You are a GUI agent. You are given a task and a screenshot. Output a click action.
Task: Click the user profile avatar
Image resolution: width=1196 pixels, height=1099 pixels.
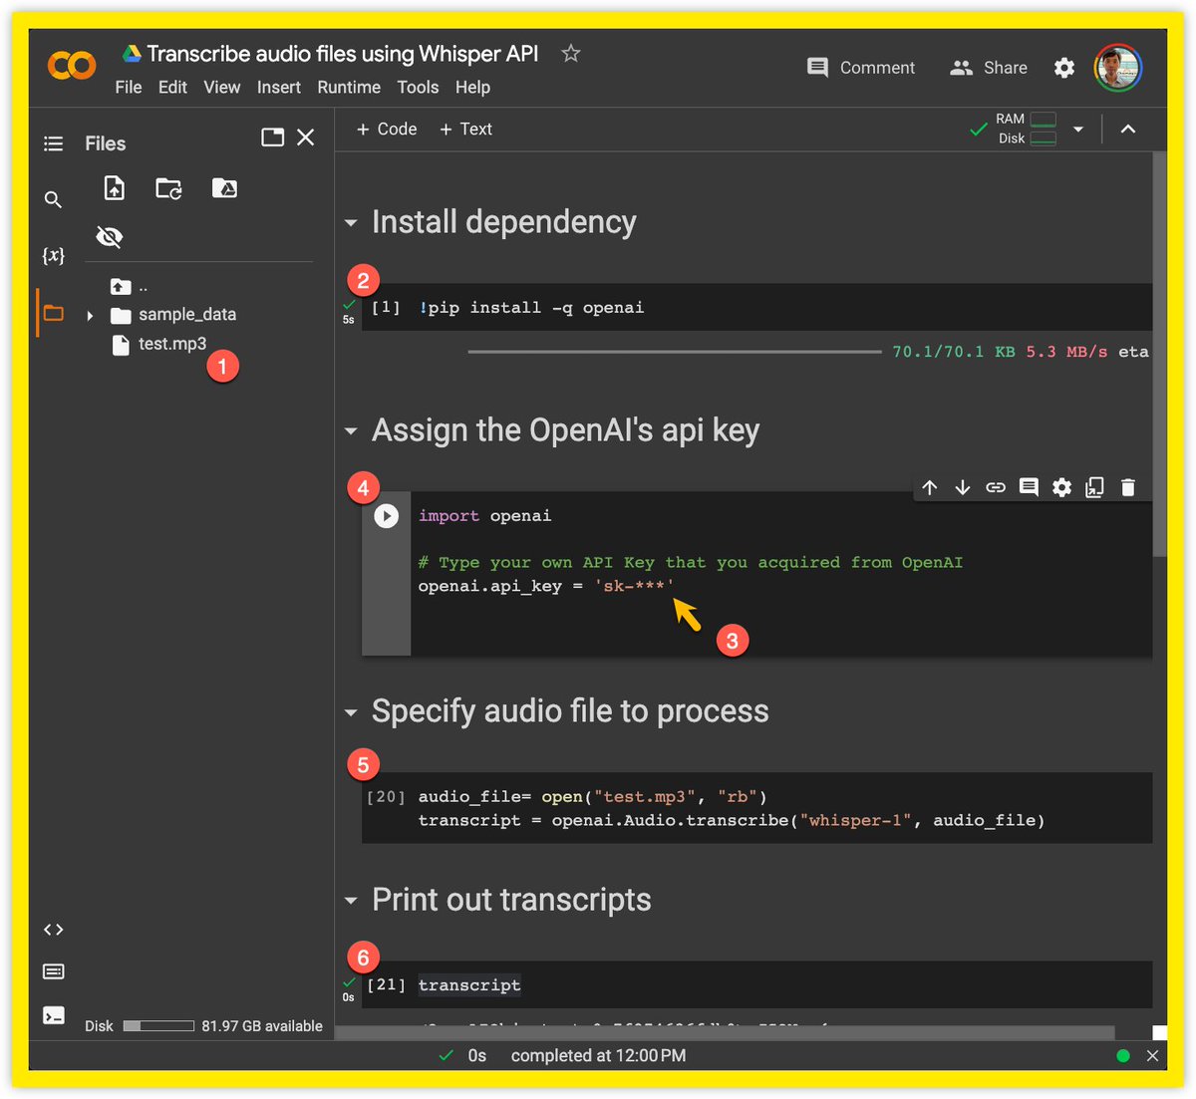coord(1118,67)
